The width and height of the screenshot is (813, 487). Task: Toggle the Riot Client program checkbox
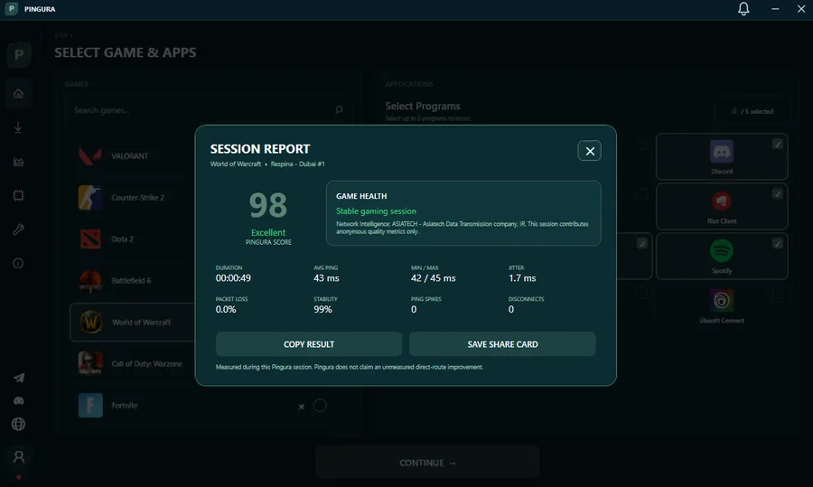[777, 194]
